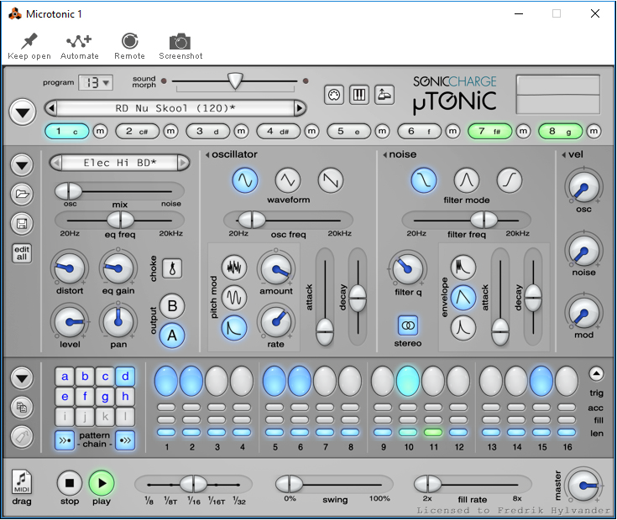Take a Screenshot from the toolbar
Viewport: 617px width, 520px height.
click(x=180, y=46)
